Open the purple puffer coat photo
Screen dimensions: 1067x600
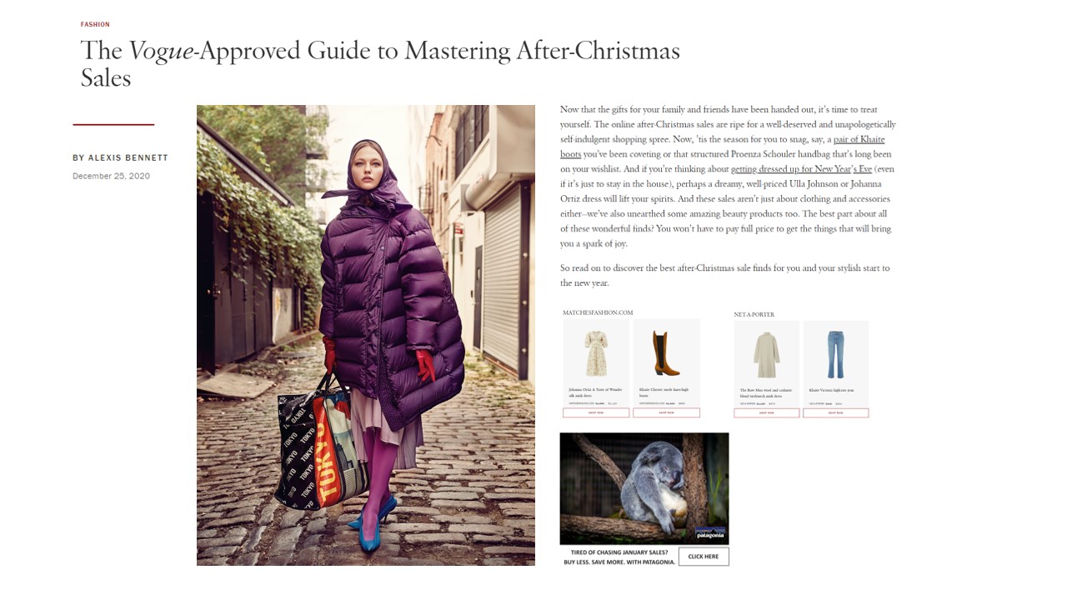tap(366, 335)
